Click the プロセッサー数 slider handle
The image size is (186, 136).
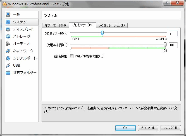point(102,33)
